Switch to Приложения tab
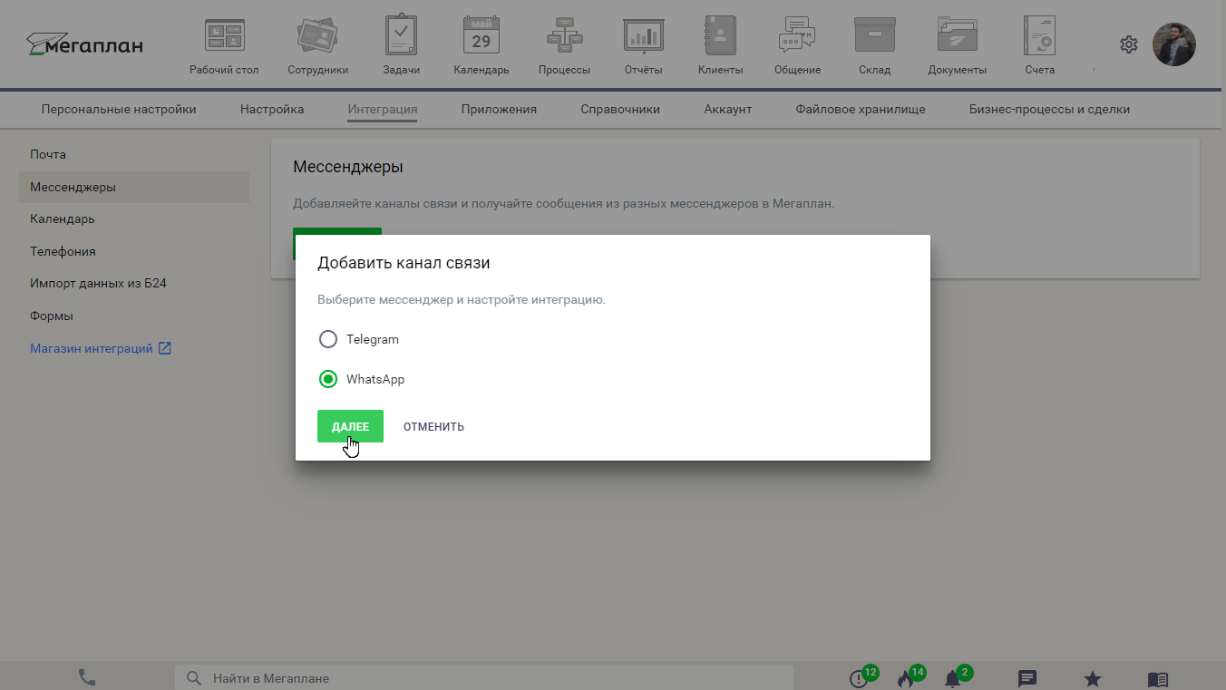The width and height of the screenshot is (1226, 690). [x=499, y=109]
